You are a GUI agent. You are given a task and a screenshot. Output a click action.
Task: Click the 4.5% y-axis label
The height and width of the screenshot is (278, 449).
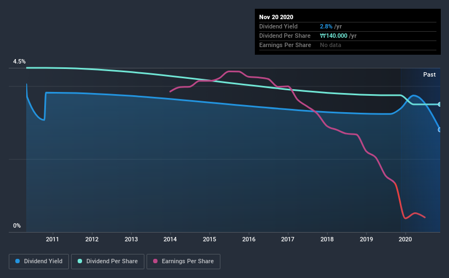(x=19, y=62)
